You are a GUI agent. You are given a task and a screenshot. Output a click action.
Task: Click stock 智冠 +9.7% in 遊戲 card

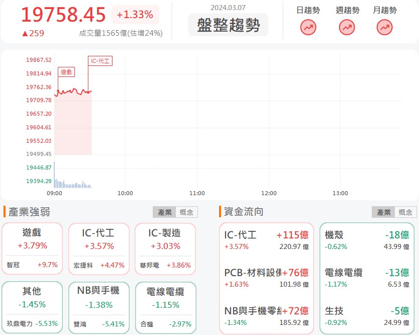32,265
